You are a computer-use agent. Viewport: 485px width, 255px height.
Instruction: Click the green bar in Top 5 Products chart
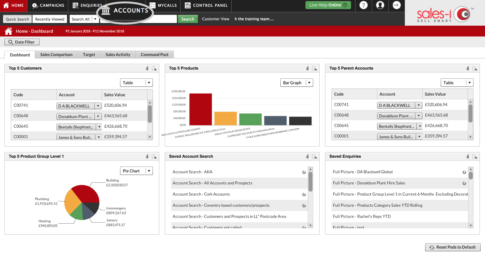point(251,119)
